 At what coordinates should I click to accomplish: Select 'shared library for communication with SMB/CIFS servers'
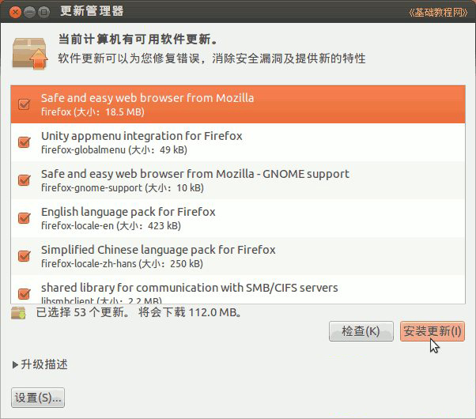tap(238, 289)
